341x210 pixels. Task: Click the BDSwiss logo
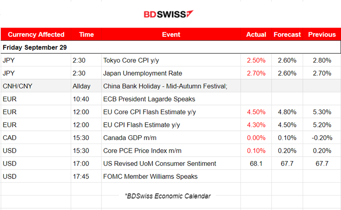click(168, 14)
